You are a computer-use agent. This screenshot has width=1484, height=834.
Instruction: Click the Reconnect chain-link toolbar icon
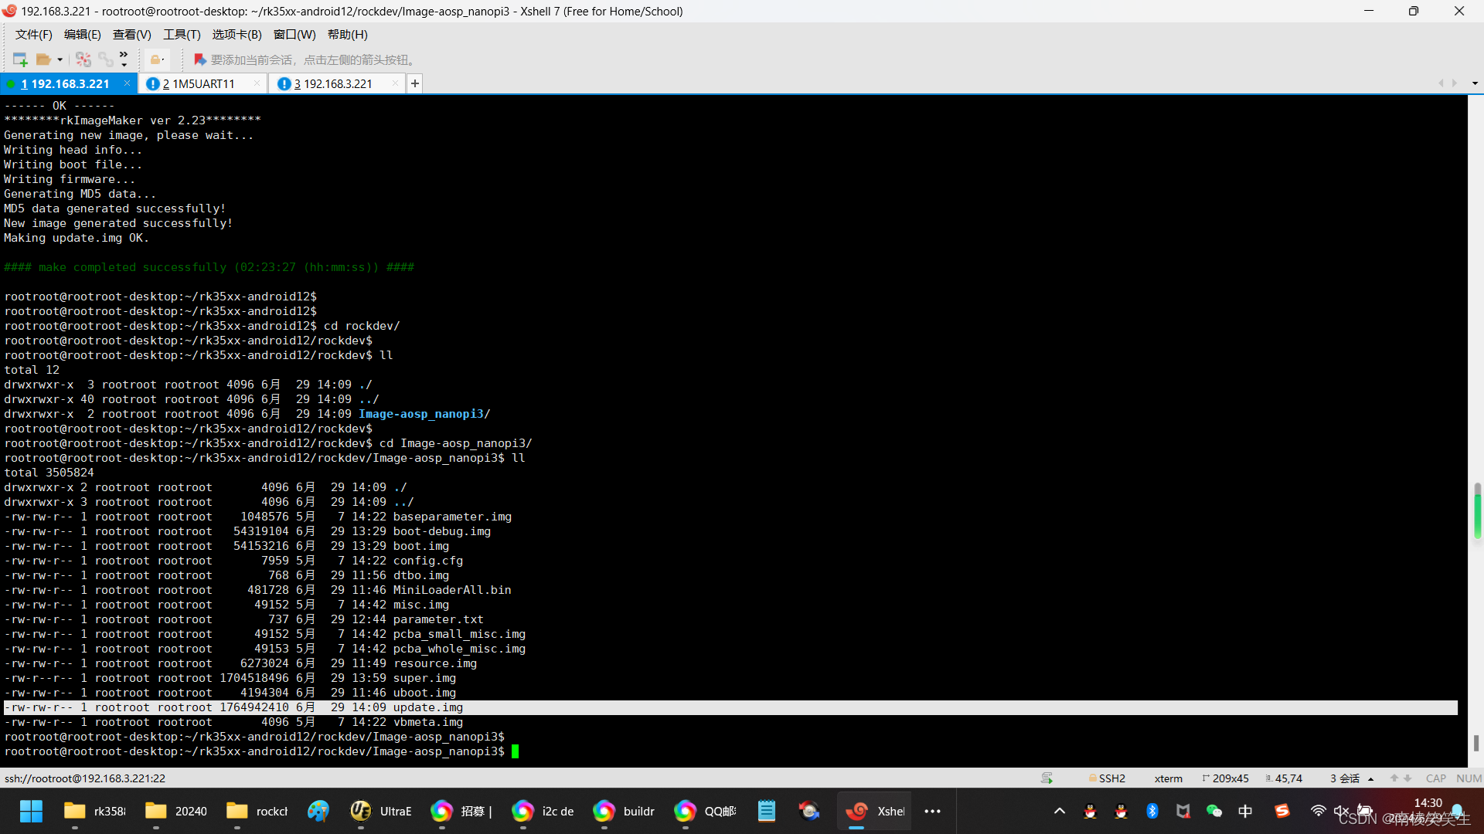point(105,59)
